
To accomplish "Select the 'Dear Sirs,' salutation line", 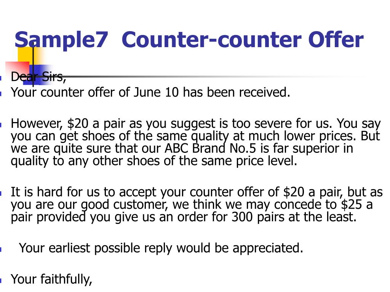I will 38,76.
